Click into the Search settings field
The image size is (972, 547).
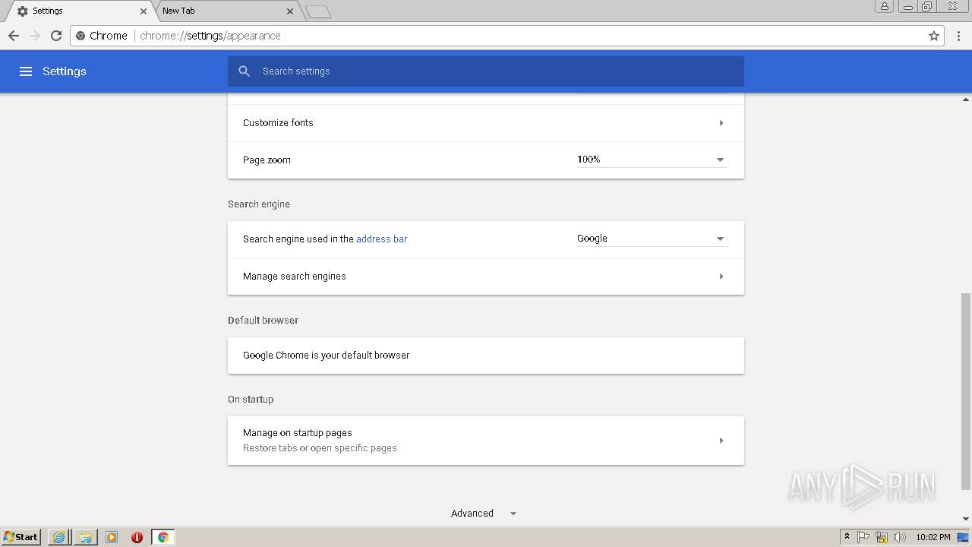[x=486, y=71]
